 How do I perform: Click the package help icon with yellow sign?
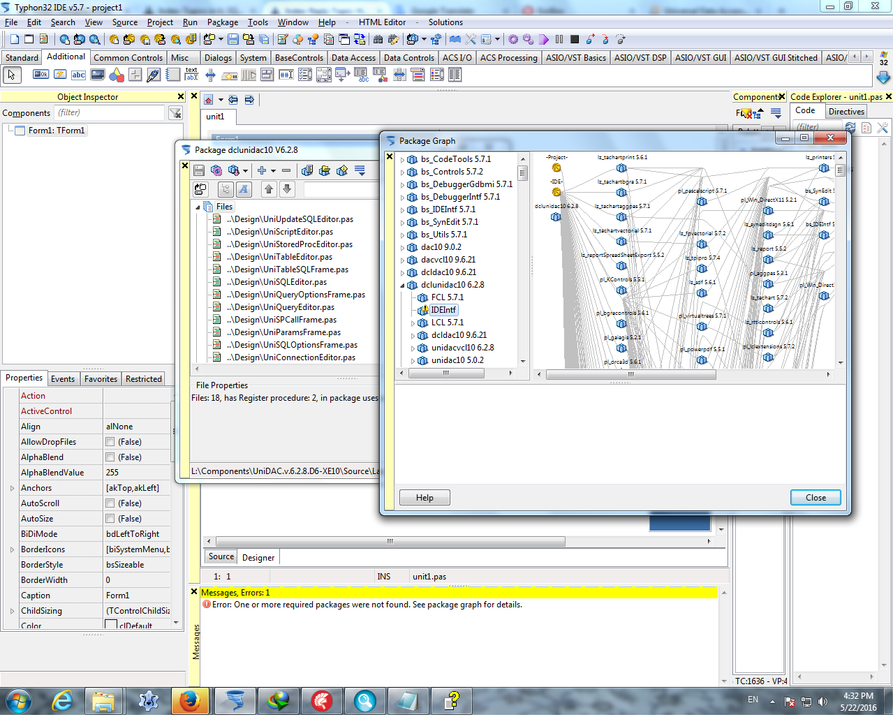pyautogui.click(x=342, y=170)
